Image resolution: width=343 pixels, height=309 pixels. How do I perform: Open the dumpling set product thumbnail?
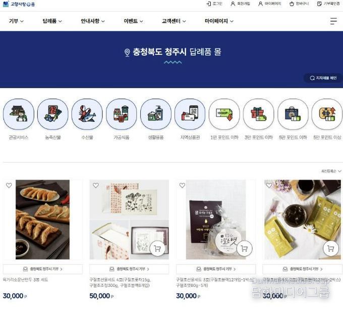[43, 220]
